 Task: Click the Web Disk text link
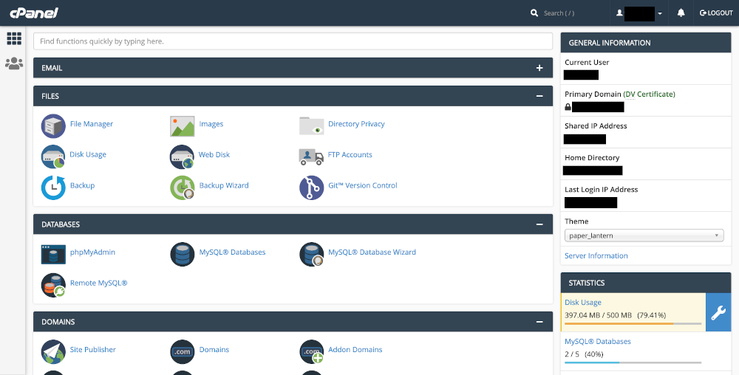[x=214, y=154]
